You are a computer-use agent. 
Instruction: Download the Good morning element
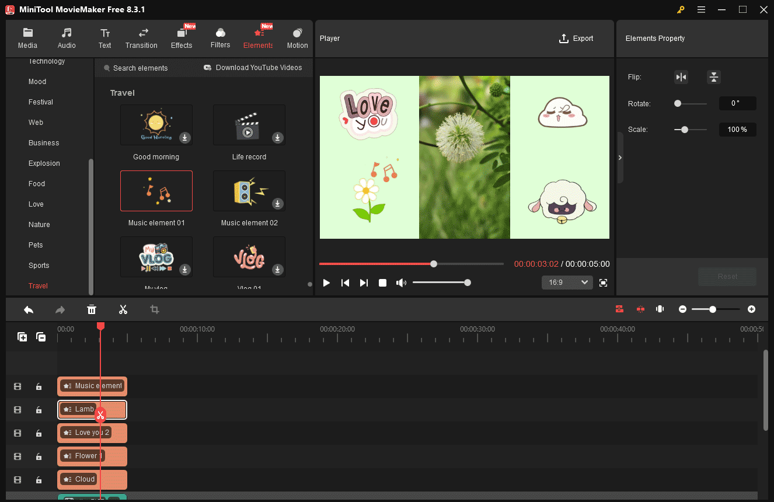click(184, 138)
